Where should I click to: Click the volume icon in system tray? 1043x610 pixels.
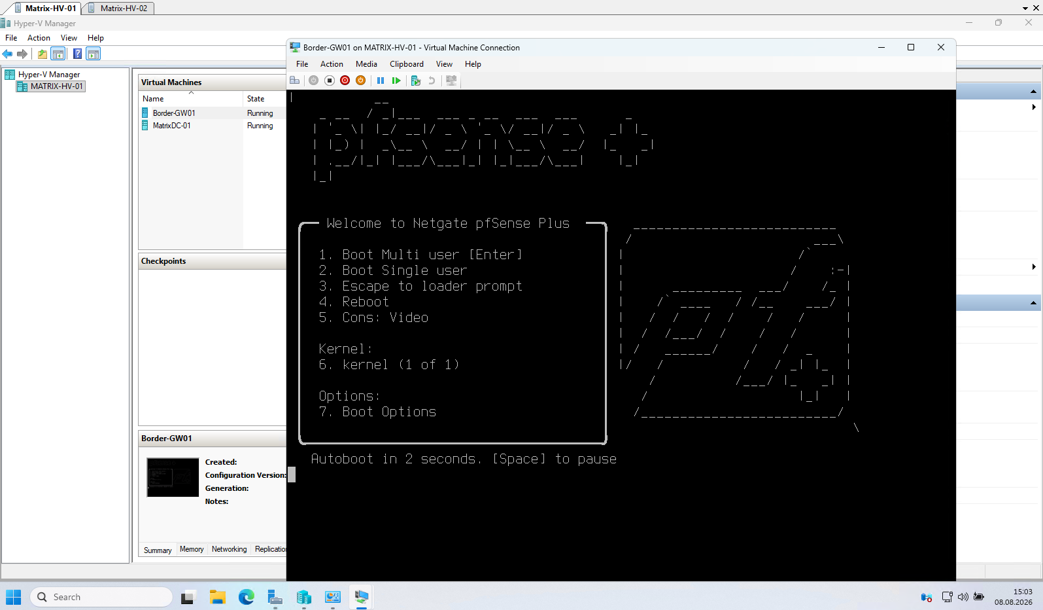pyautogui.click(x=963, y=597)
